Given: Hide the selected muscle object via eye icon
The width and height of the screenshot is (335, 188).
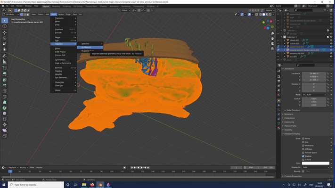Looking at the screenshot, I should [331, 50].
